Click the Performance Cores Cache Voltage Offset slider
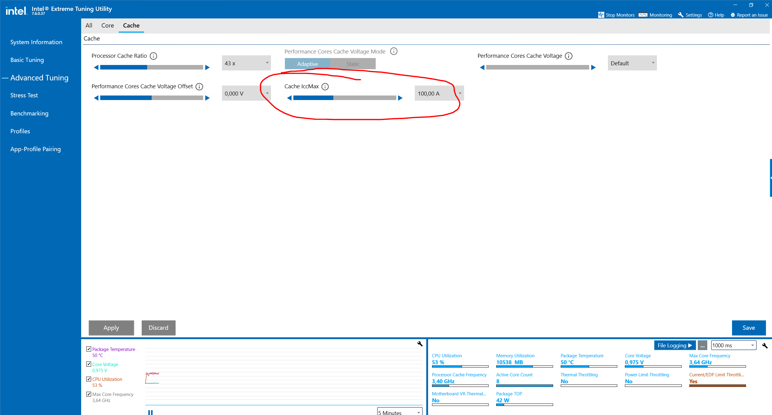Screen dimensions: 772x415 tap(151, 98)
